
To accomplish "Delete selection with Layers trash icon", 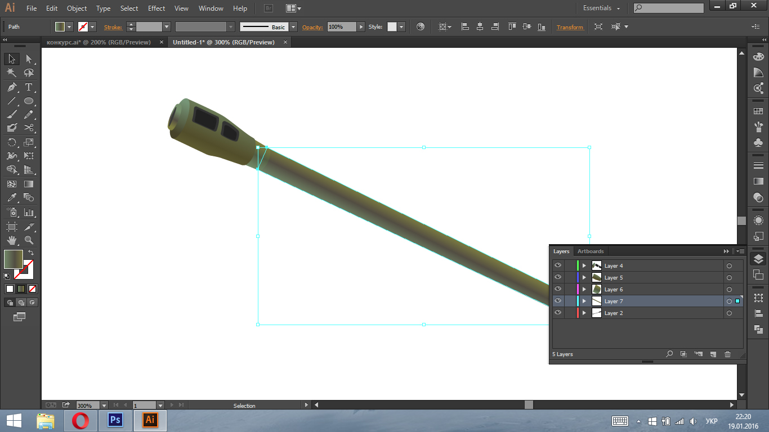I will (727, 354).
